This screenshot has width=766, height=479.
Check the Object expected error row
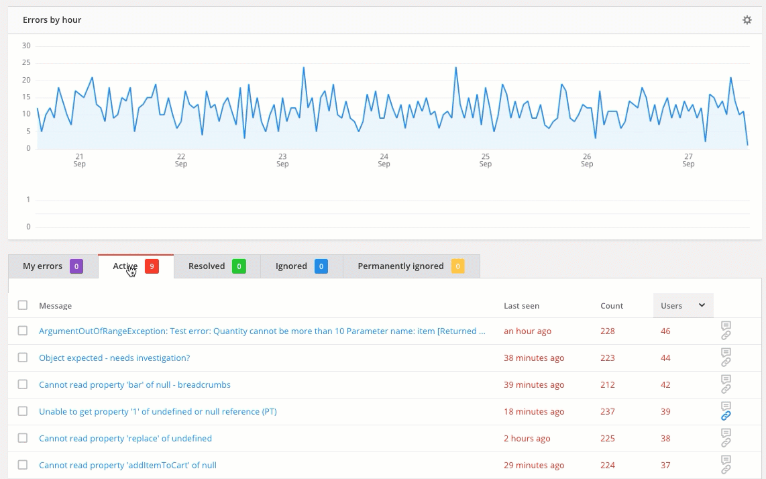tap(23, 358)
